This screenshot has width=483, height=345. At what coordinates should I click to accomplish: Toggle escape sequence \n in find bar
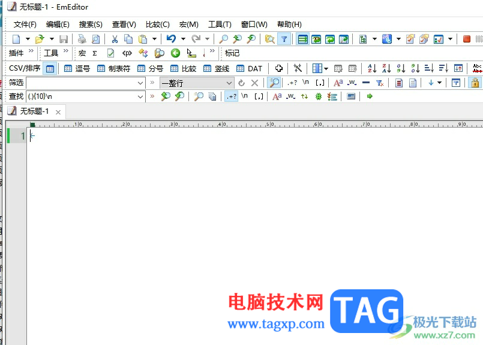(x=244, y=96)
